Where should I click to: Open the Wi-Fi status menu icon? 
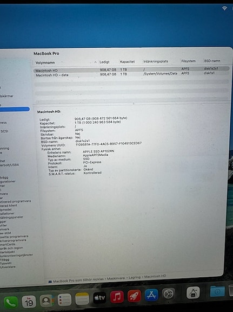(225, 8)
